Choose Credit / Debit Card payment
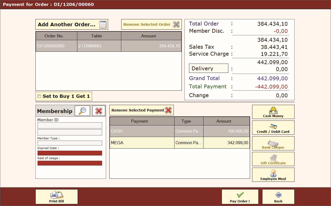This screenshot has height=206, width=331. click(273, 128)
